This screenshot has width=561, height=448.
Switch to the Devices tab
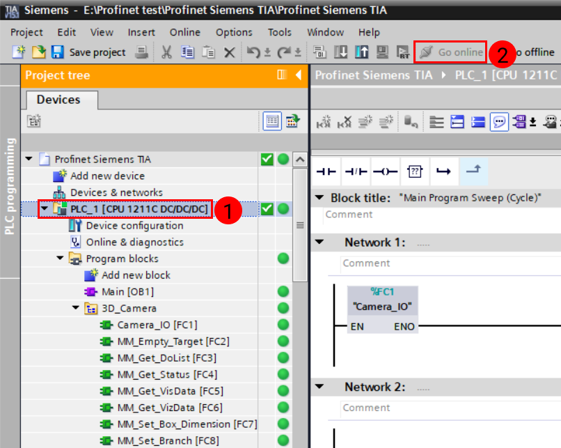pos(58,100)
